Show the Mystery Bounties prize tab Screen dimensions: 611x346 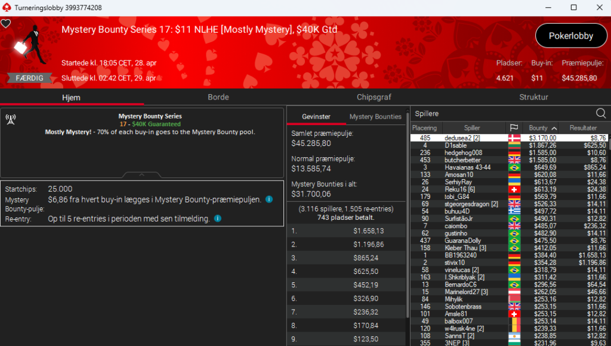375,117
